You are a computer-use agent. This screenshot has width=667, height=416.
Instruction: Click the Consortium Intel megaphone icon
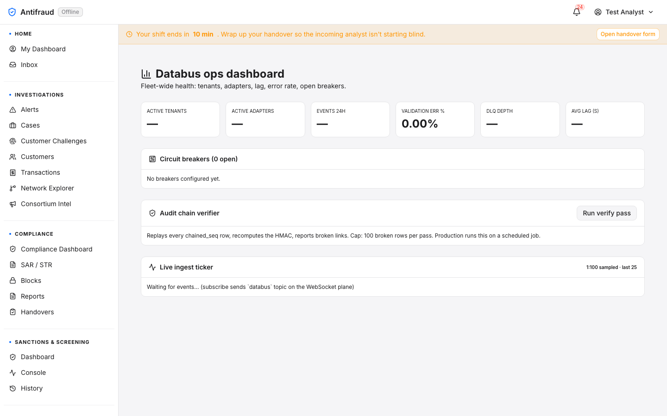[x=13, y=204]
